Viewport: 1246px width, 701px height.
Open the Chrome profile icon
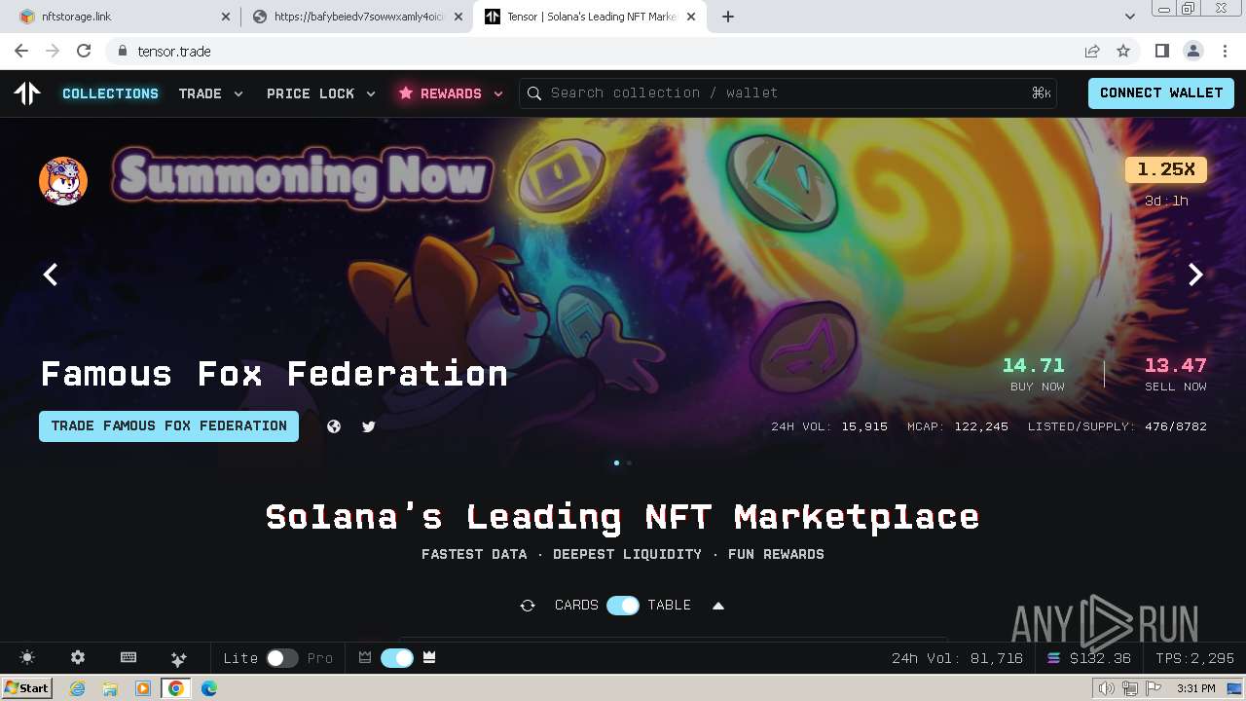point(1192,51)
